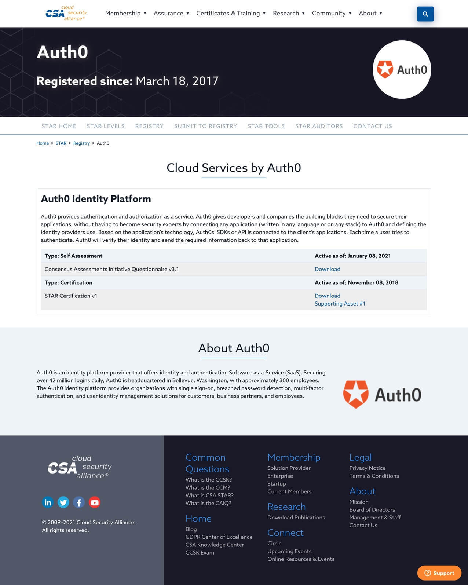Open GDPR Center of Excellence link

point(219,537)
